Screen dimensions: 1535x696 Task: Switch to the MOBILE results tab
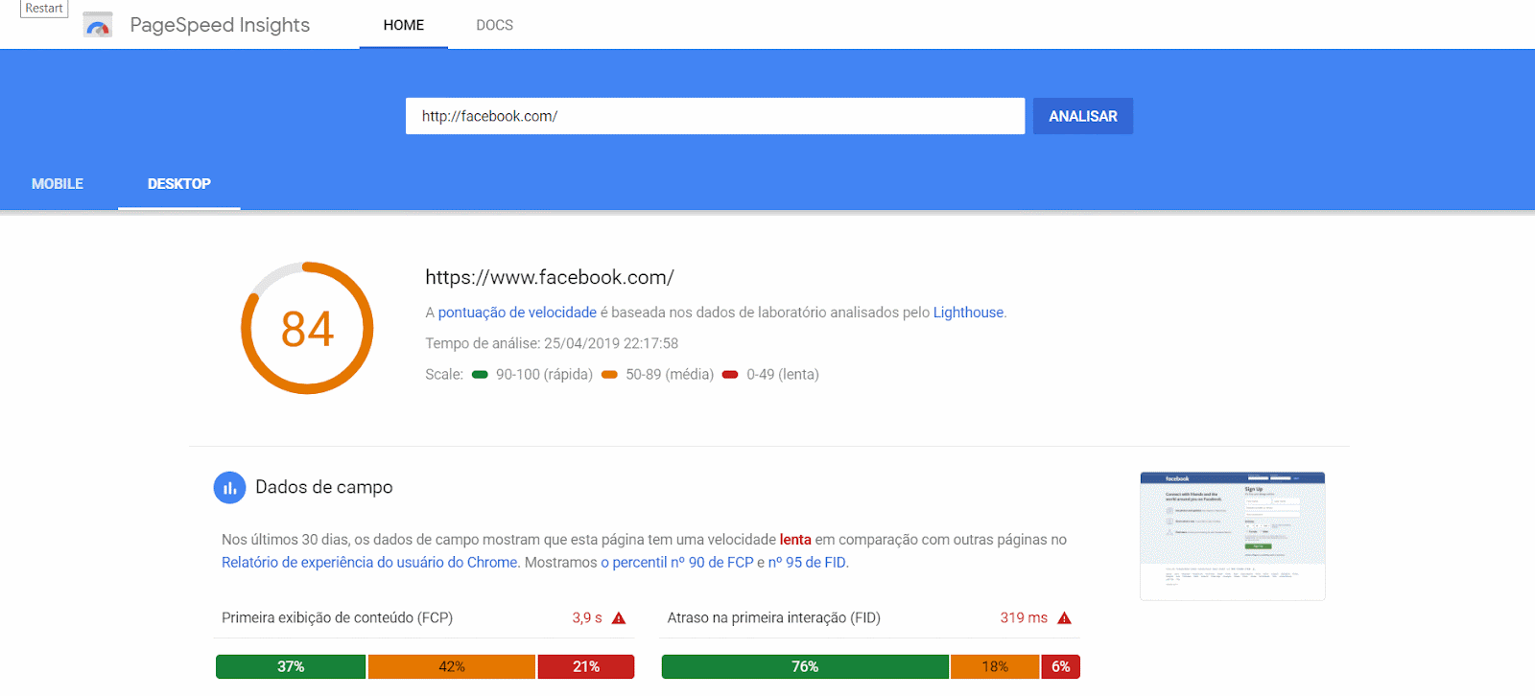[58, 184]
